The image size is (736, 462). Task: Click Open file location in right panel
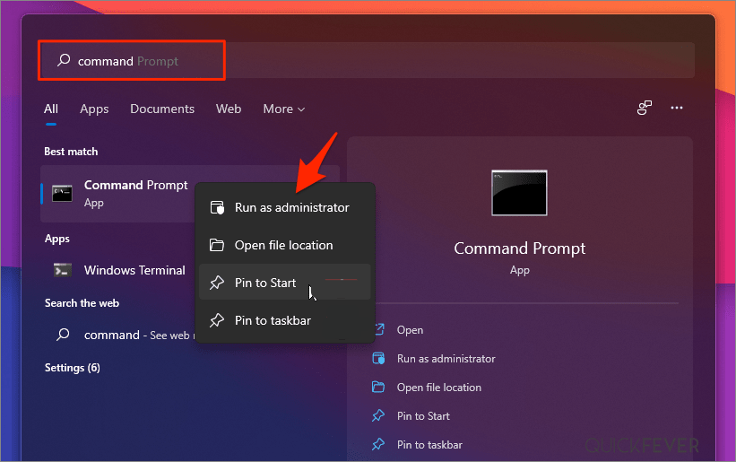click(438, 388)
